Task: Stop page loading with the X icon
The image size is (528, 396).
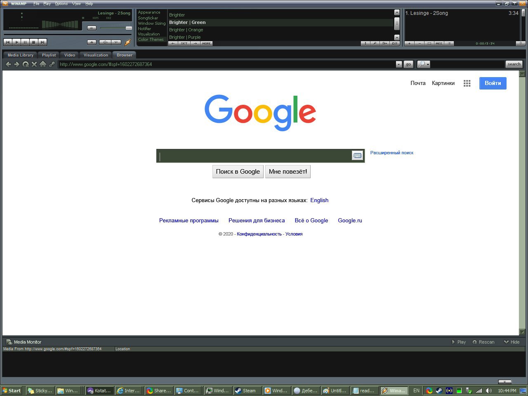Action: (34, 64)
